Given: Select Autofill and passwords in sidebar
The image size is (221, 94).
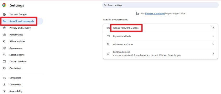Looking at the screenshot, I should pos(21,21).
